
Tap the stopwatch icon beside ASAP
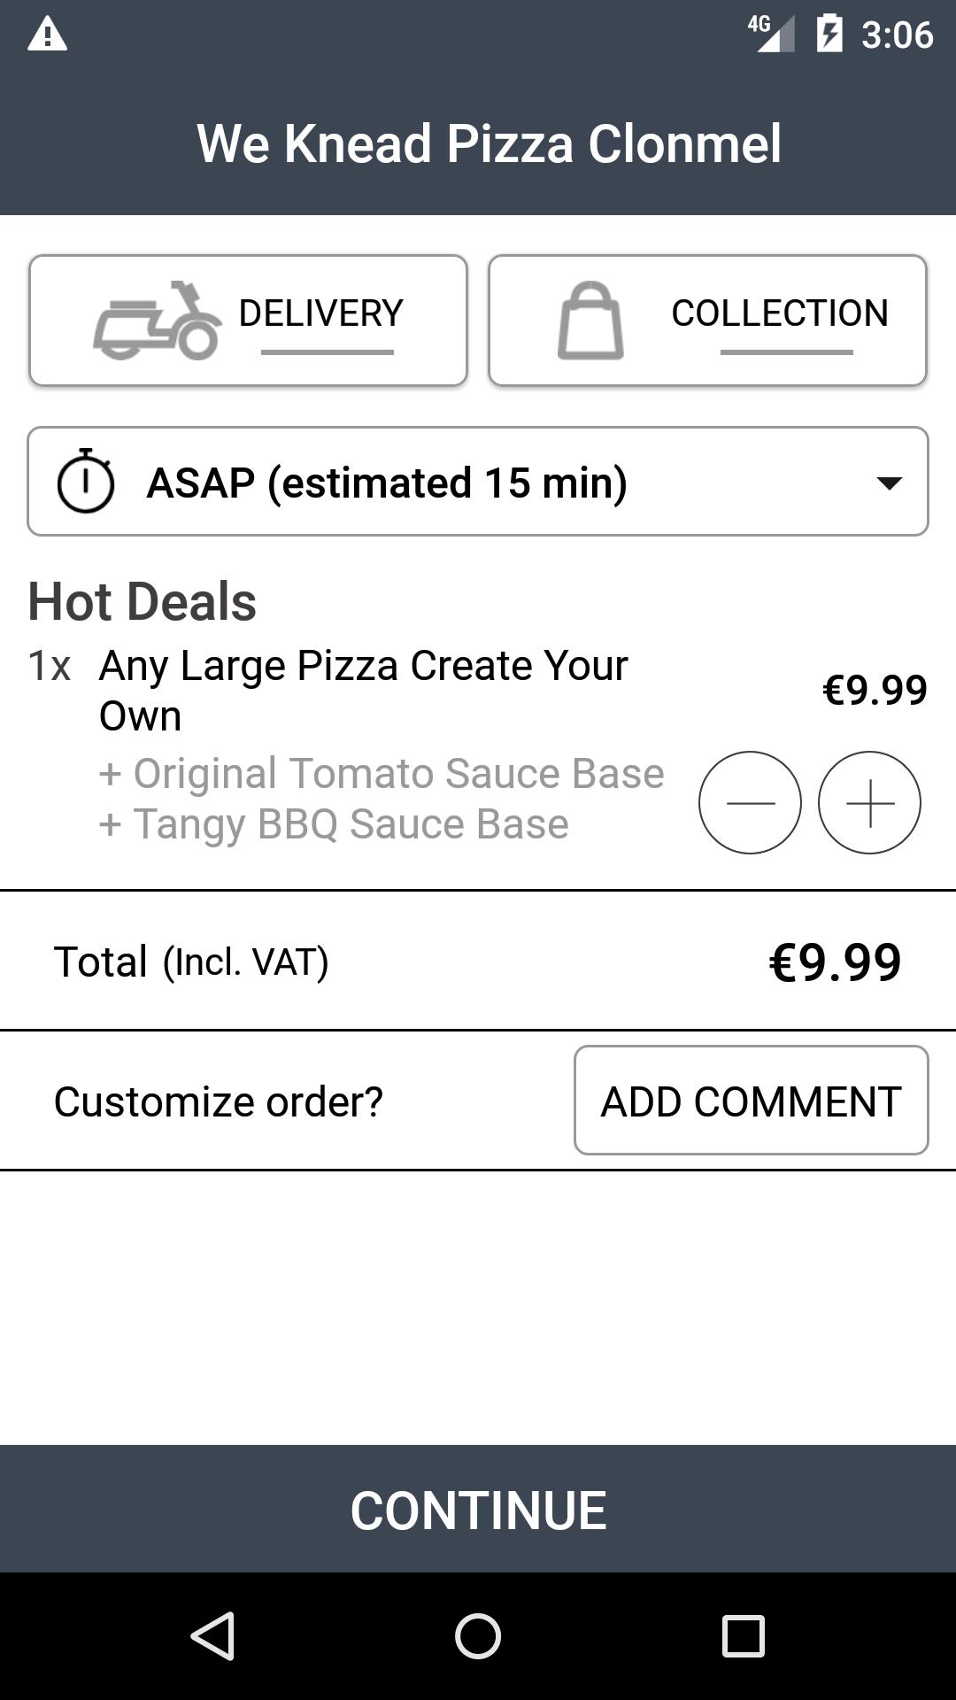click(86, 482)
